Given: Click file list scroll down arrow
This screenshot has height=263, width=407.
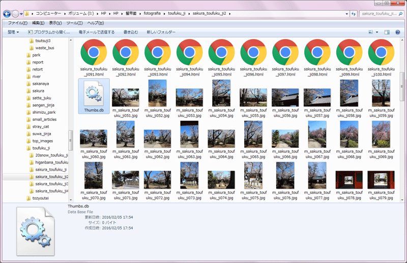Looking at the screenshot, I should coord(402,200).
